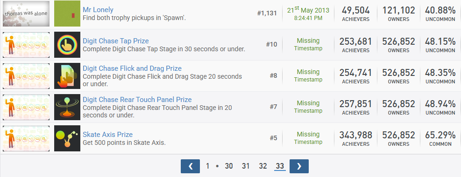Open game banner beside Digit Chase Tap Prize
Viewport: 461px width, 177px height.
[x=26, y=45]
